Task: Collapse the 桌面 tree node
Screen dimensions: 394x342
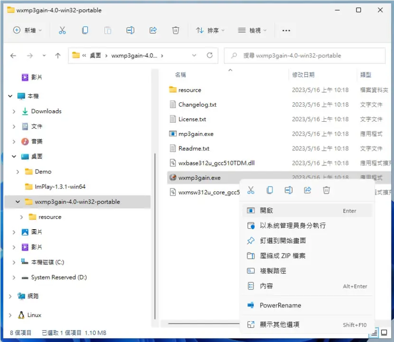Action: tap(14, 156)
